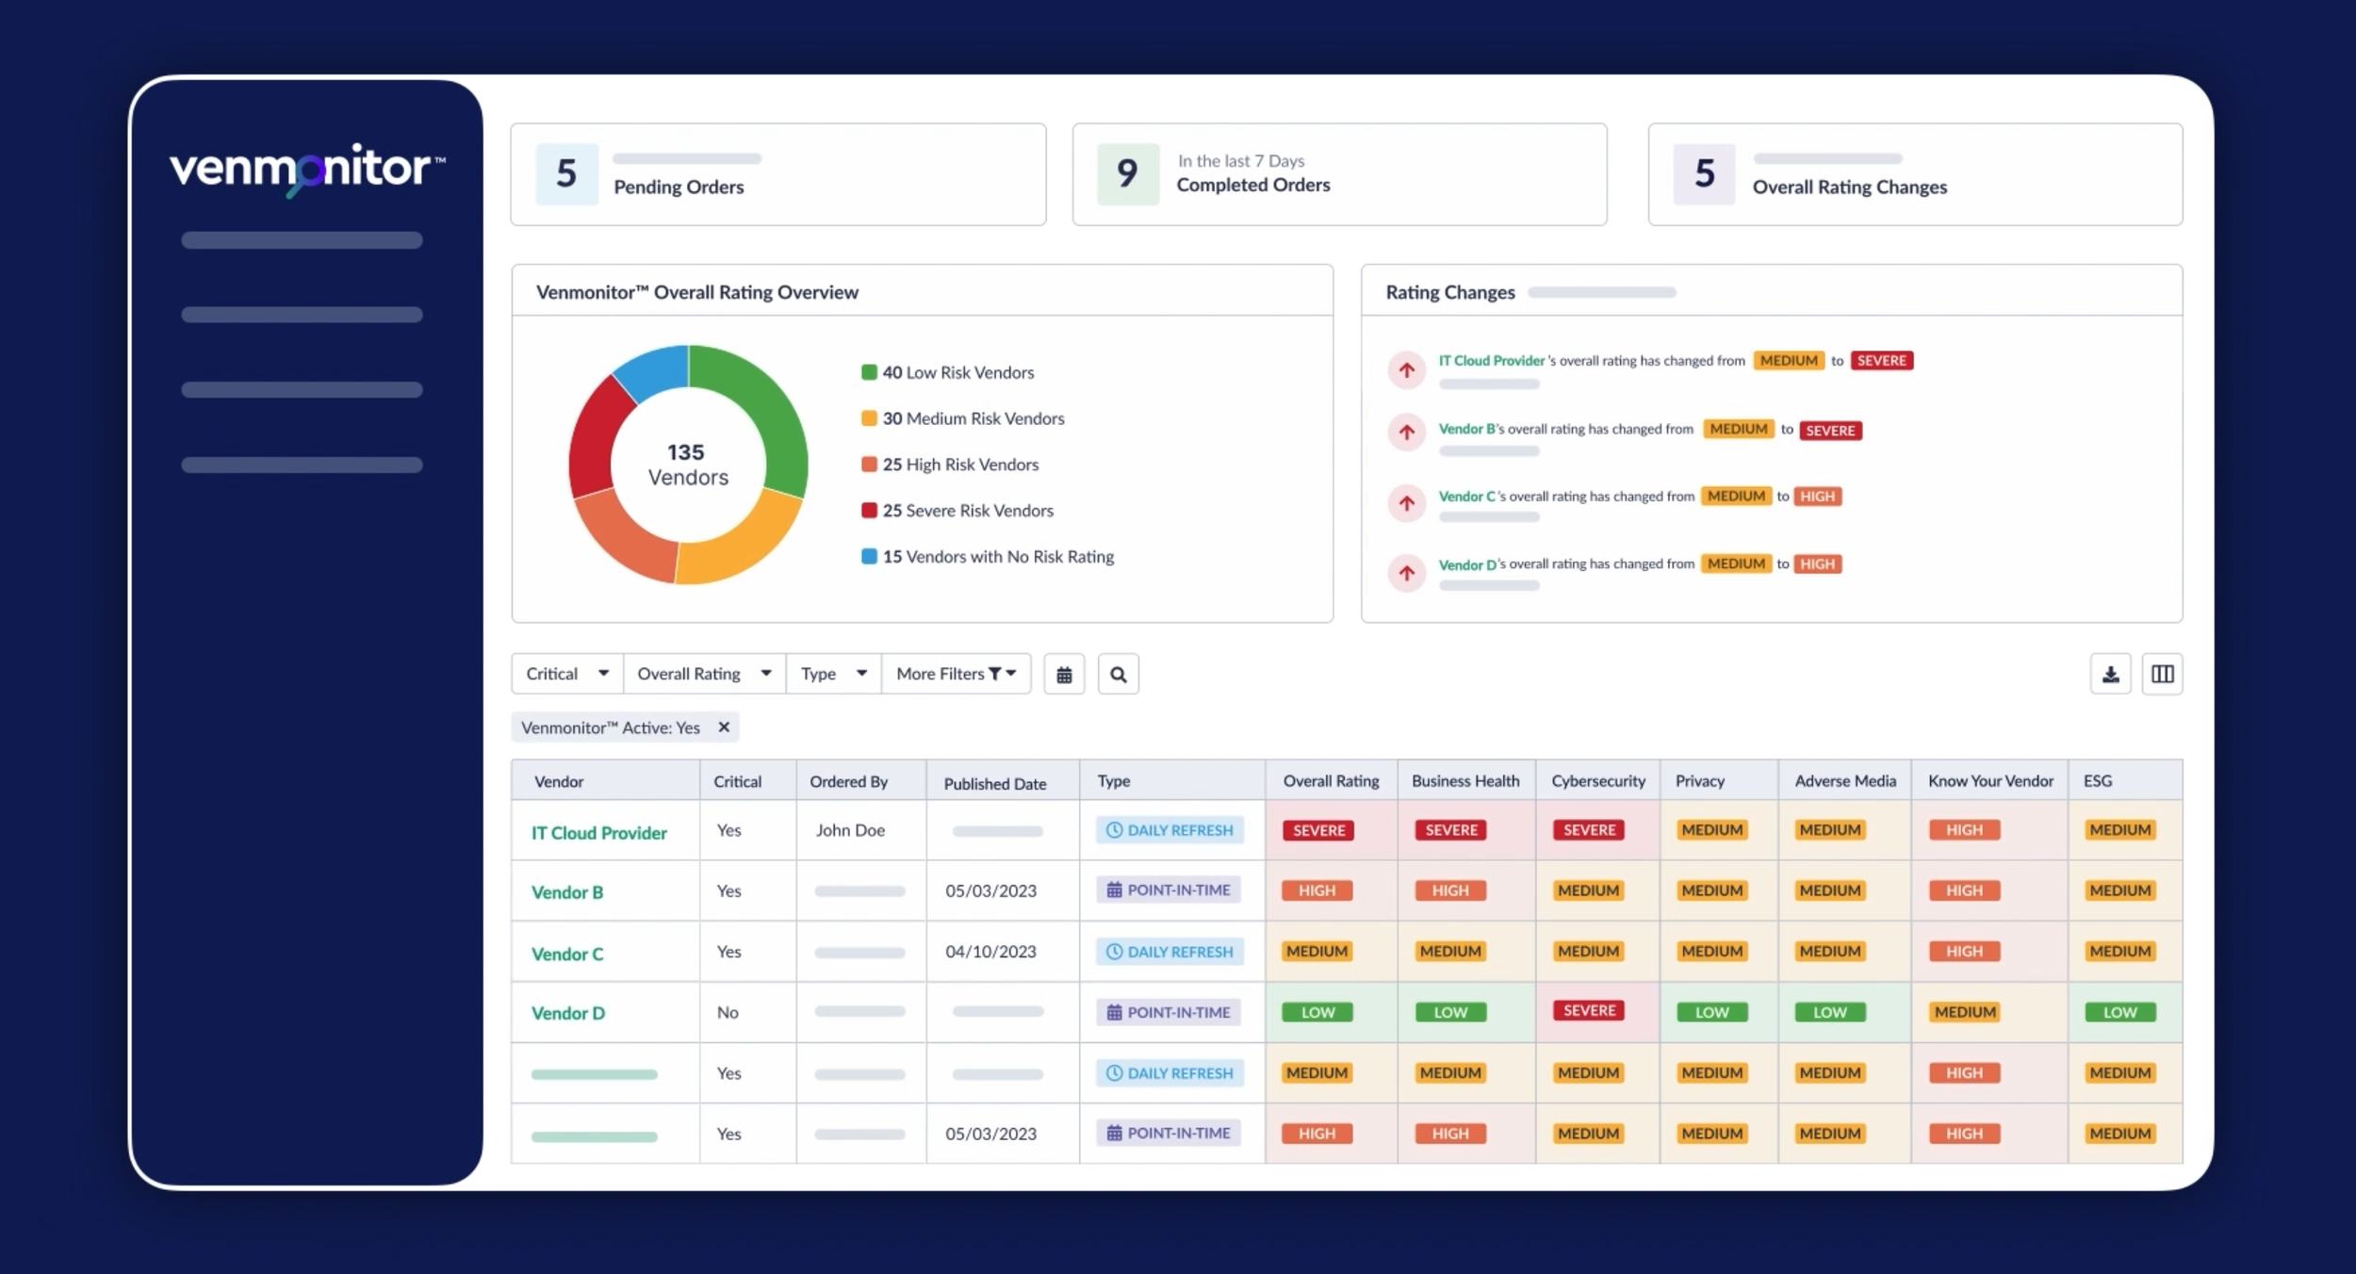Open the column settings icon
Image resolution: width=2356 pixels, height=1274 pixels.
click(2163, 673)
